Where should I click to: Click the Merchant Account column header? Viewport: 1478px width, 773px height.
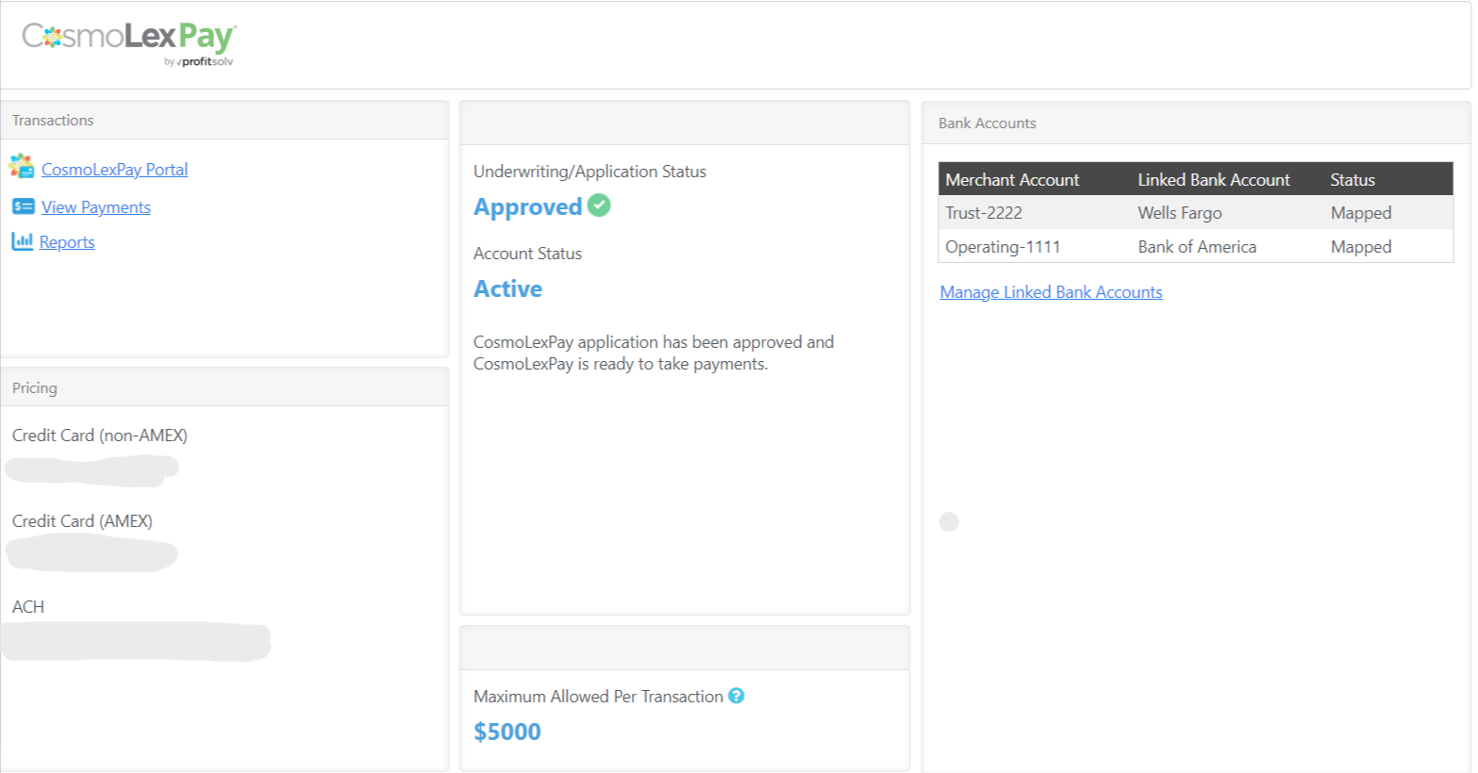pyautogui.click(x=1012, y=179)
